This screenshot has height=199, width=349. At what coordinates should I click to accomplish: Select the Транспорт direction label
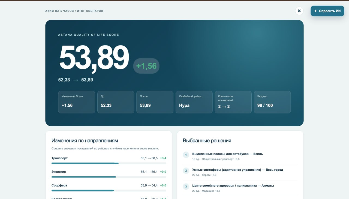tap(59, 158)
